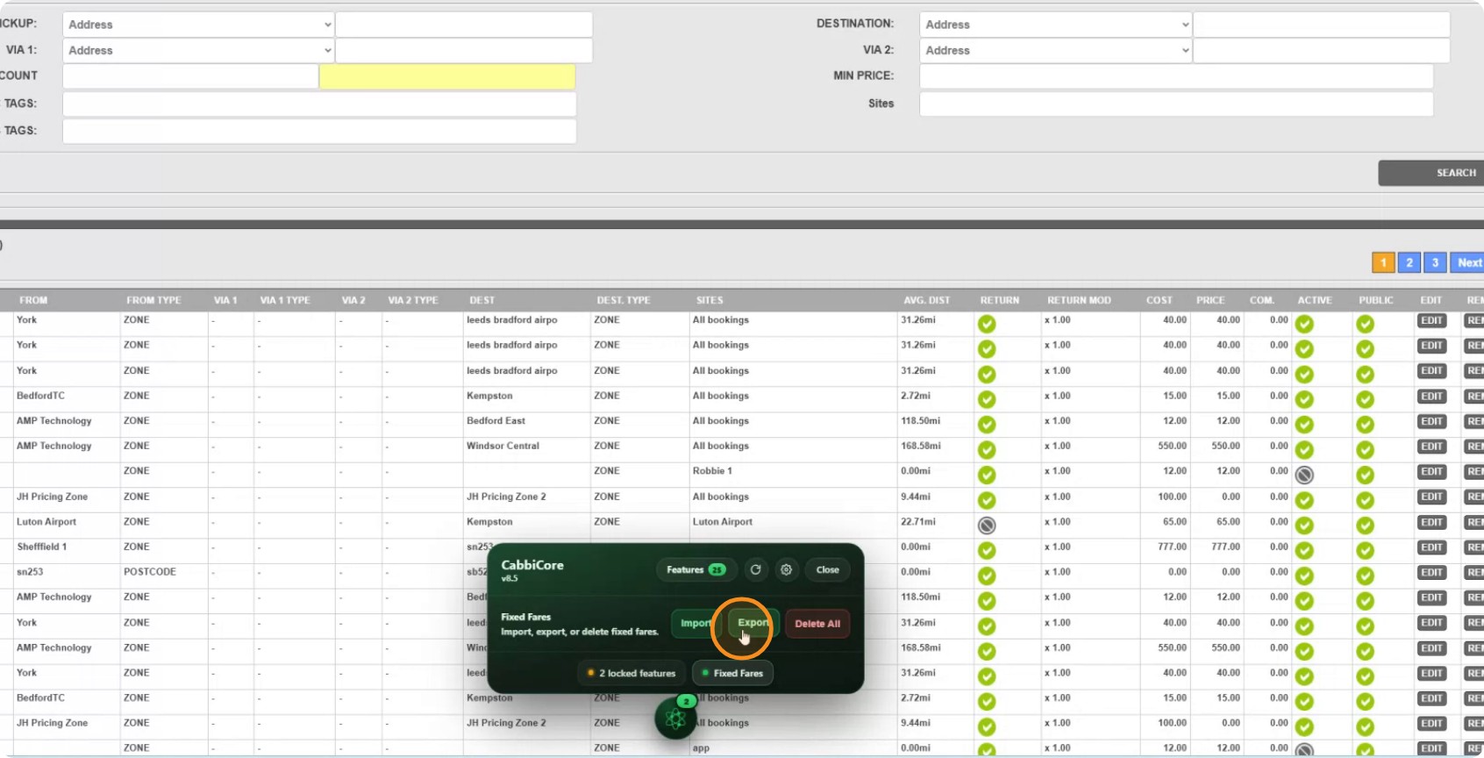Image resolution: width=1484 pixels, height=758 pixels.
Task: Toggle the Return checkmark in the sn253 POSTCODE row
Action: (x=987, y=576)
